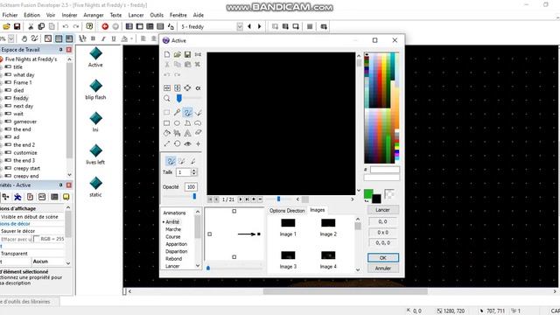
Task: Select the zoom magnifier tool in picture editor
Action: pyautogui.click(x=167, y=98)
